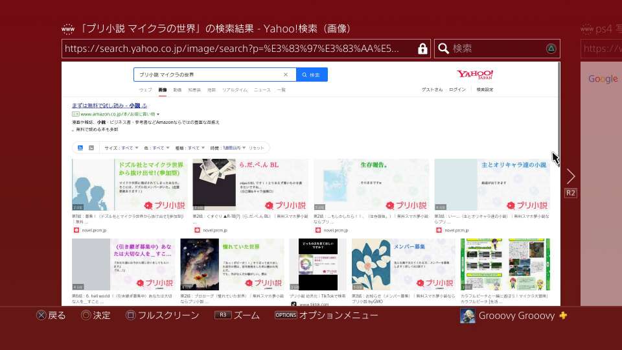Open the メンバー募集 thumbnail

coord(404,264)
